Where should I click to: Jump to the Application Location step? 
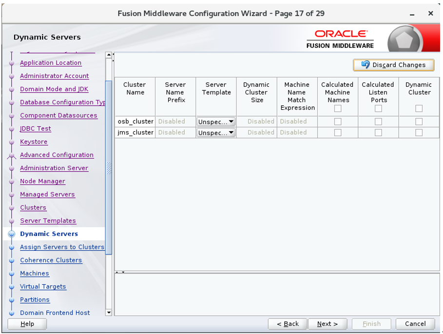(51, 63)
